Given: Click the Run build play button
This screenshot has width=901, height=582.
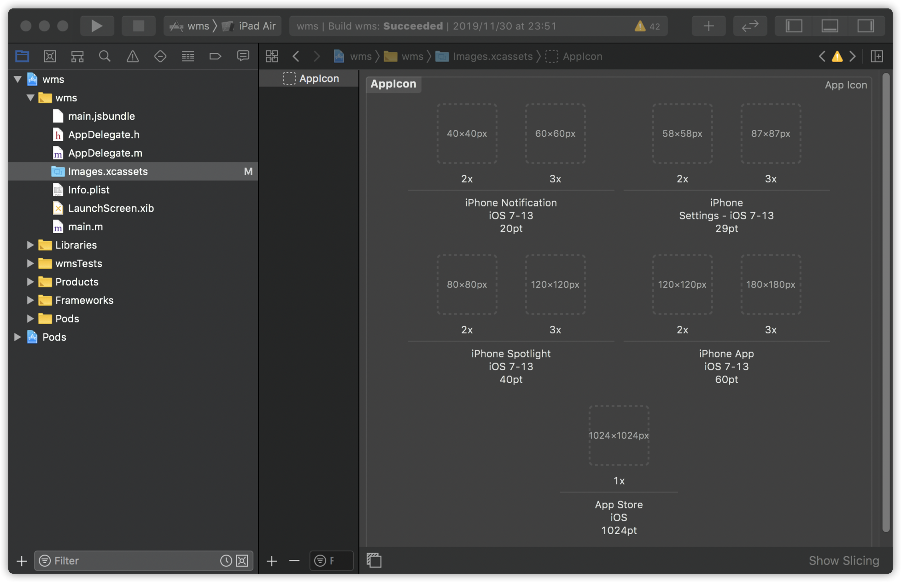Looking at the screenshot, I should click(97, 26).
